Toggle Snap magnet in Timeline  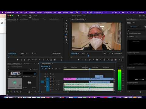click(x=46, y=69)
